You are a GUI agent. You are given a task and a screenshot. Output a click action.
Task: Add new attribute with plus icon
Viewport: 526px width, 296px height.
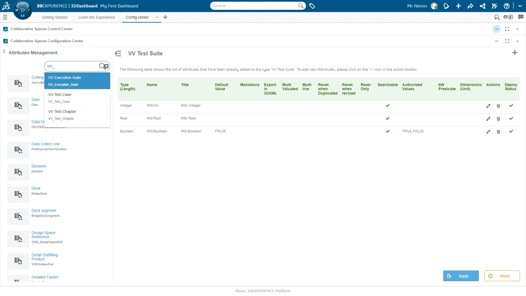click(514, 53)
